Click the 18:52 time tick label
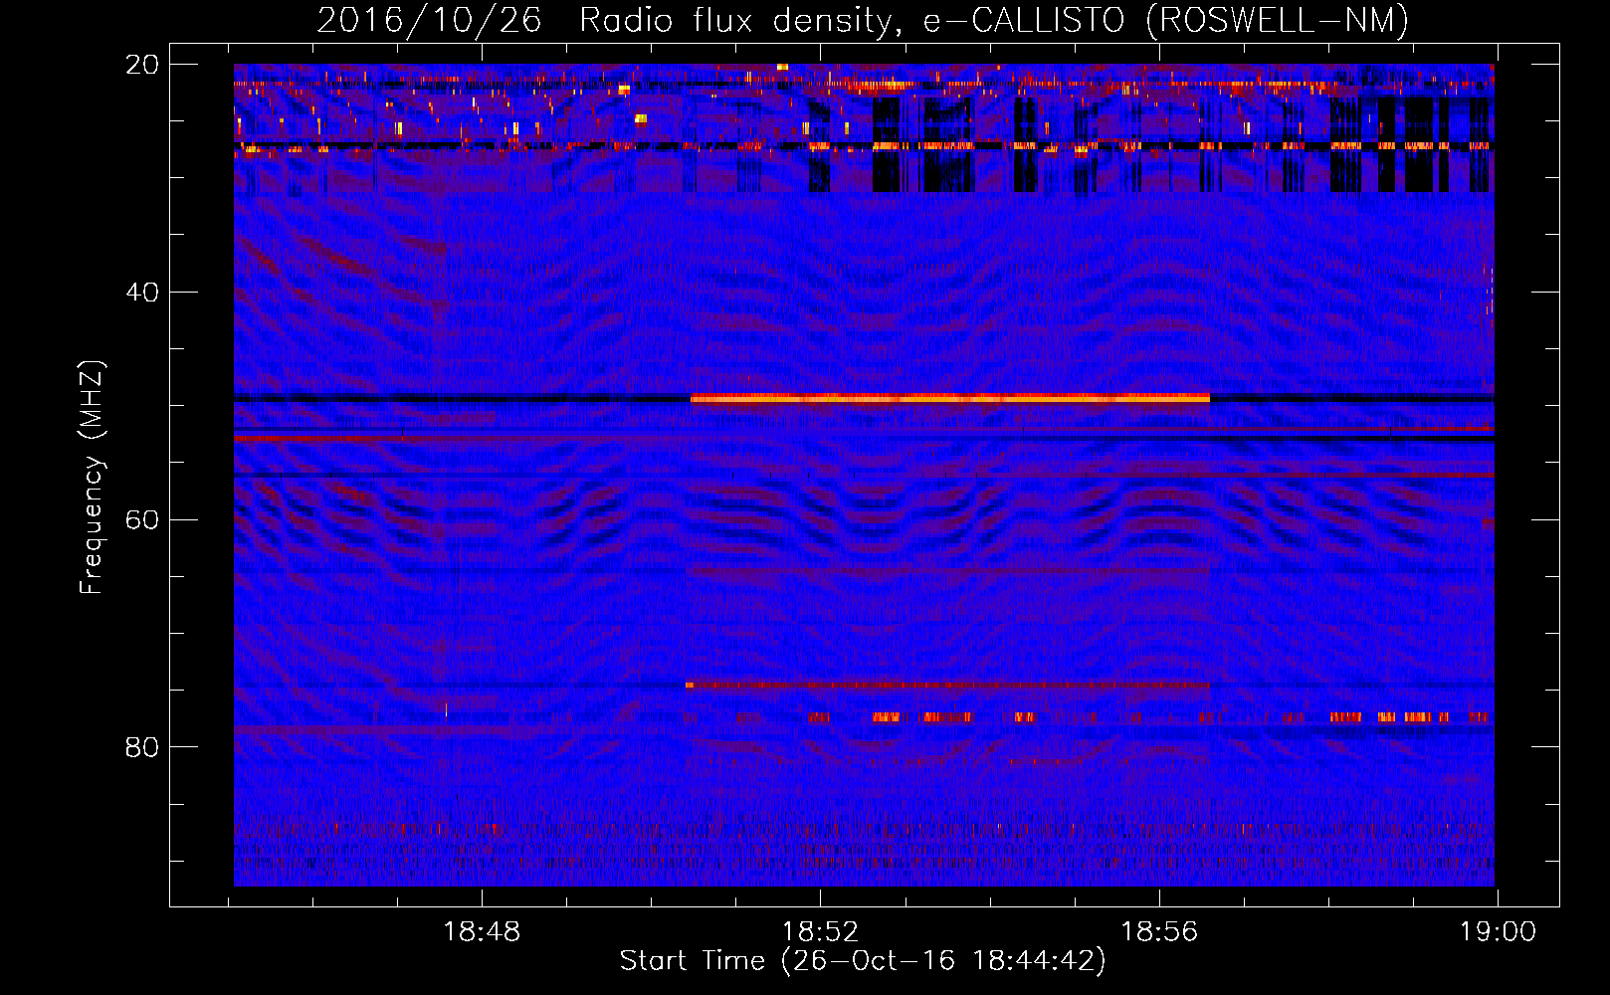1610x995 pixels. (x=820, y=932)
